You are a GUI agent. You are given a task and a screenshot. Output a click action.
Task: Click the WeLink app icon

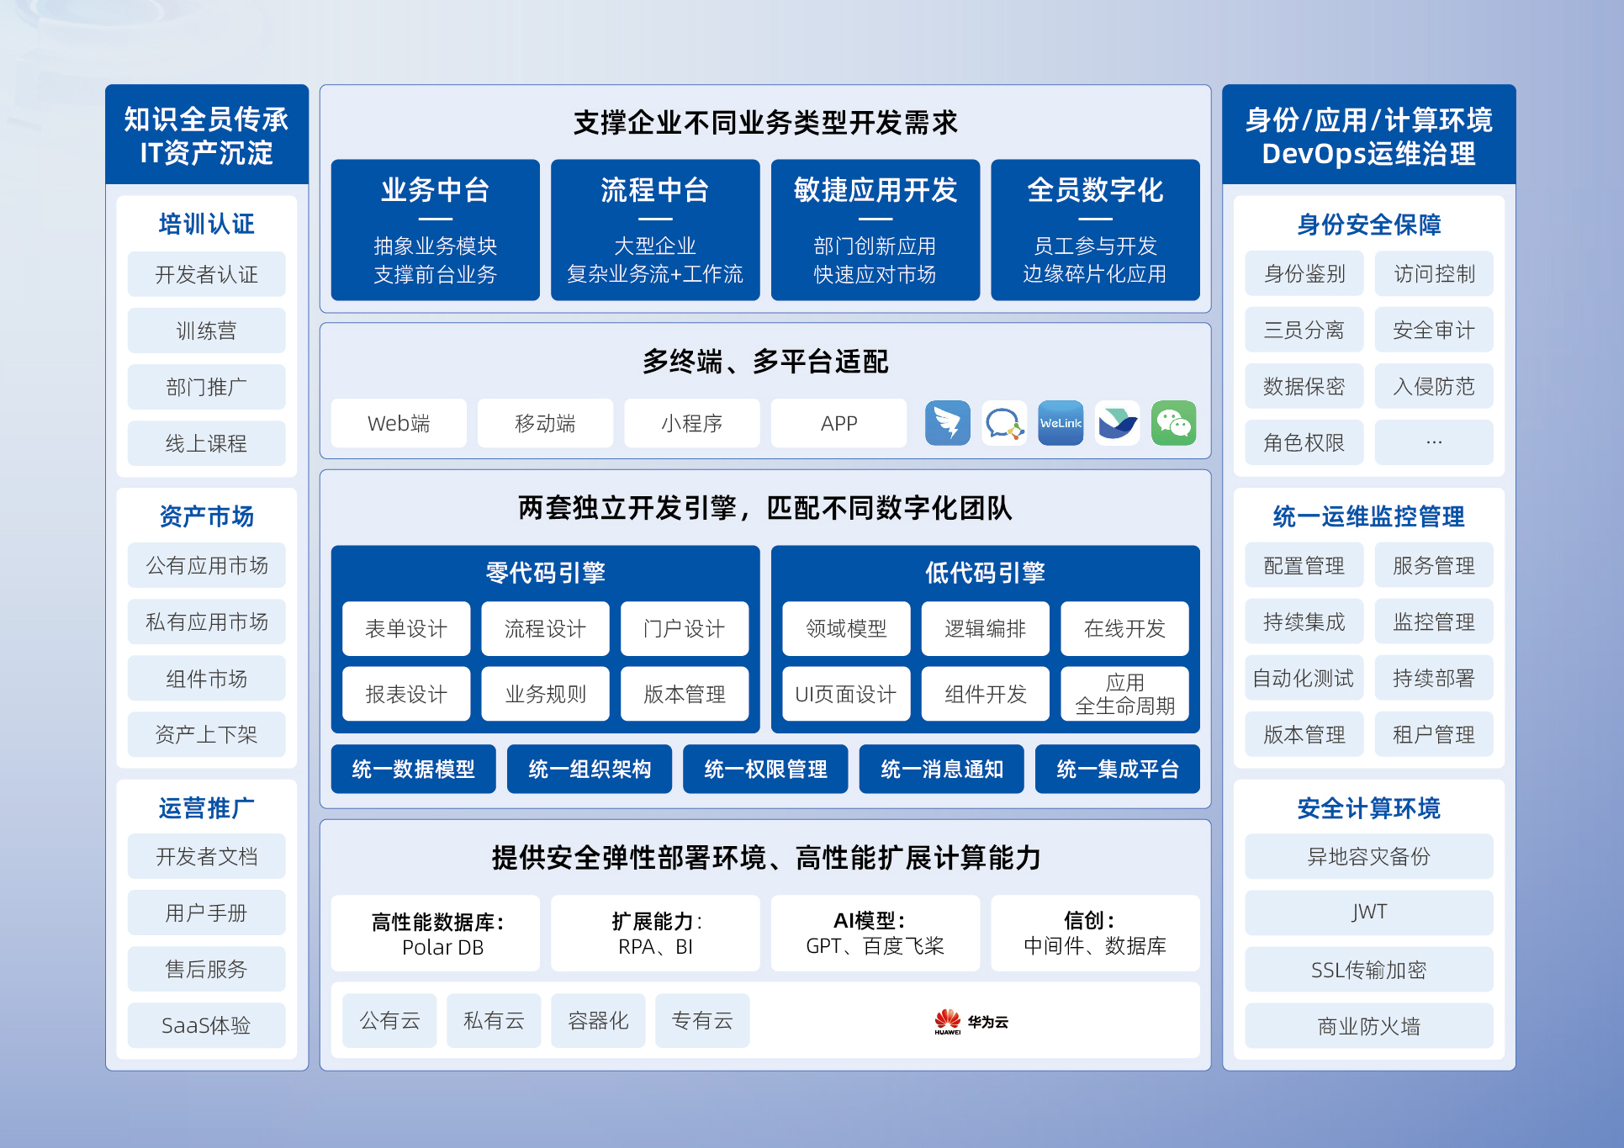point(1061,423)
